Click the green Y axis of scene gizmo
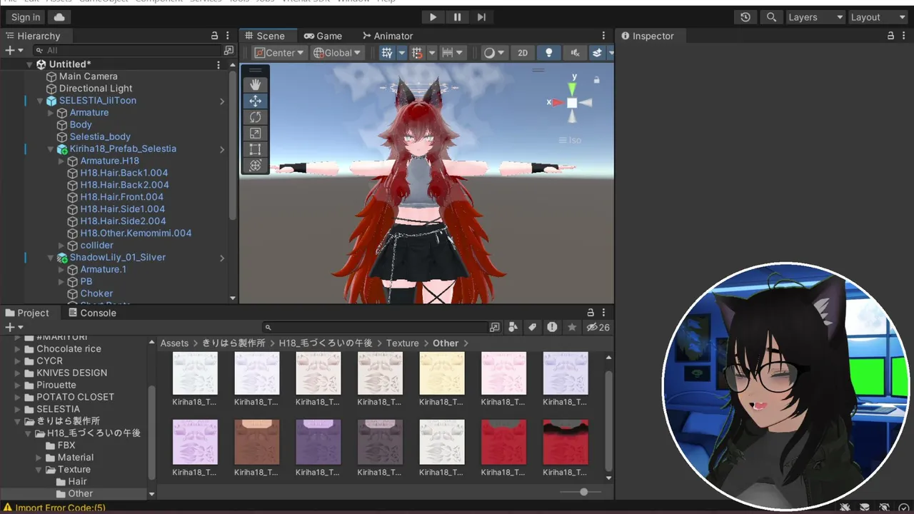 [x=572, y=88]
